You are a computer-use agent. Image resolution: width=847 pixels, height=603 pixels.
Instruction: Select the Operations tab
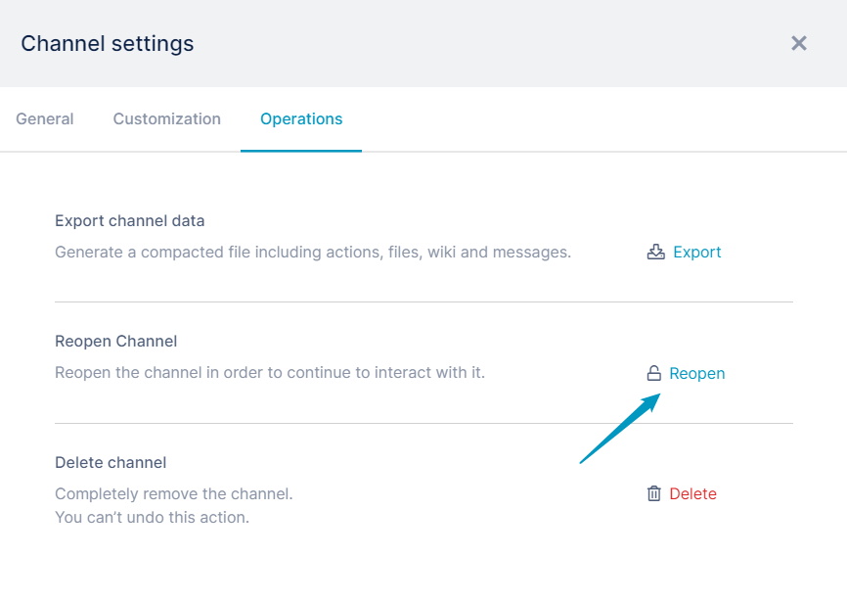pos(301,119)
